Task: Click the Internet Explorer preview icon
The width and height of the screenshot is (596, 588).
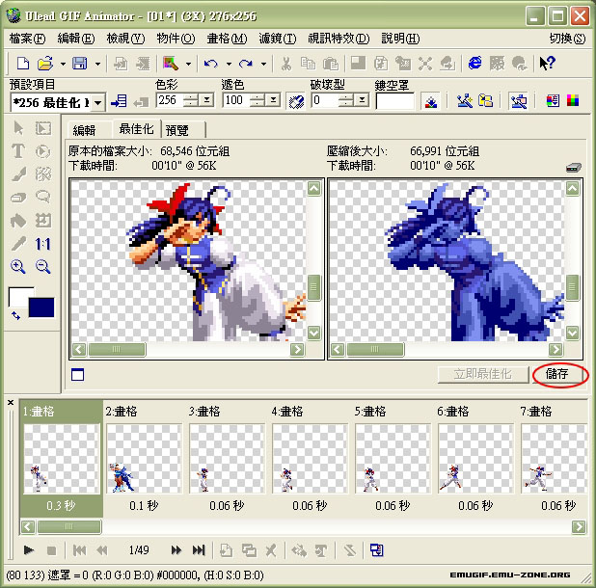Action: (474, 63)
